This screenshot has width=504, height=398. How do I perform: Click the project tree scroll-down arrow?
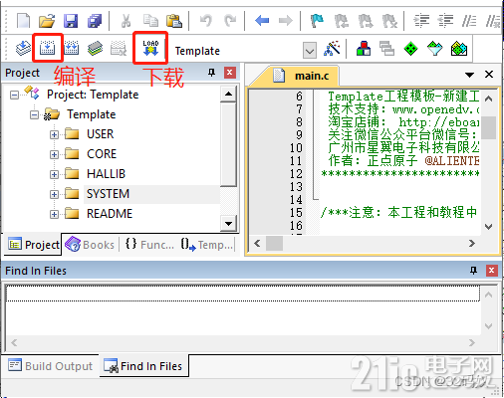(x=228, y=224)
